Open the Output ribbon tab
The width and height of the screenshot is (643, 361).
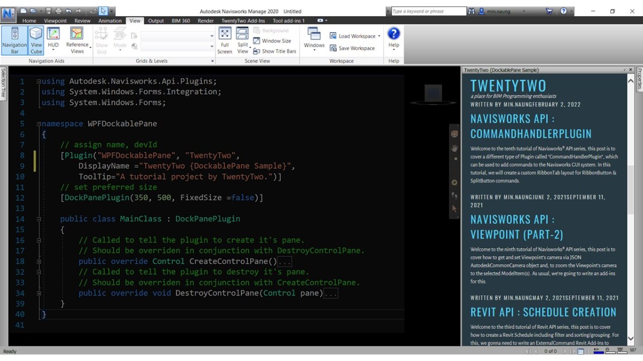pos(156,21)
